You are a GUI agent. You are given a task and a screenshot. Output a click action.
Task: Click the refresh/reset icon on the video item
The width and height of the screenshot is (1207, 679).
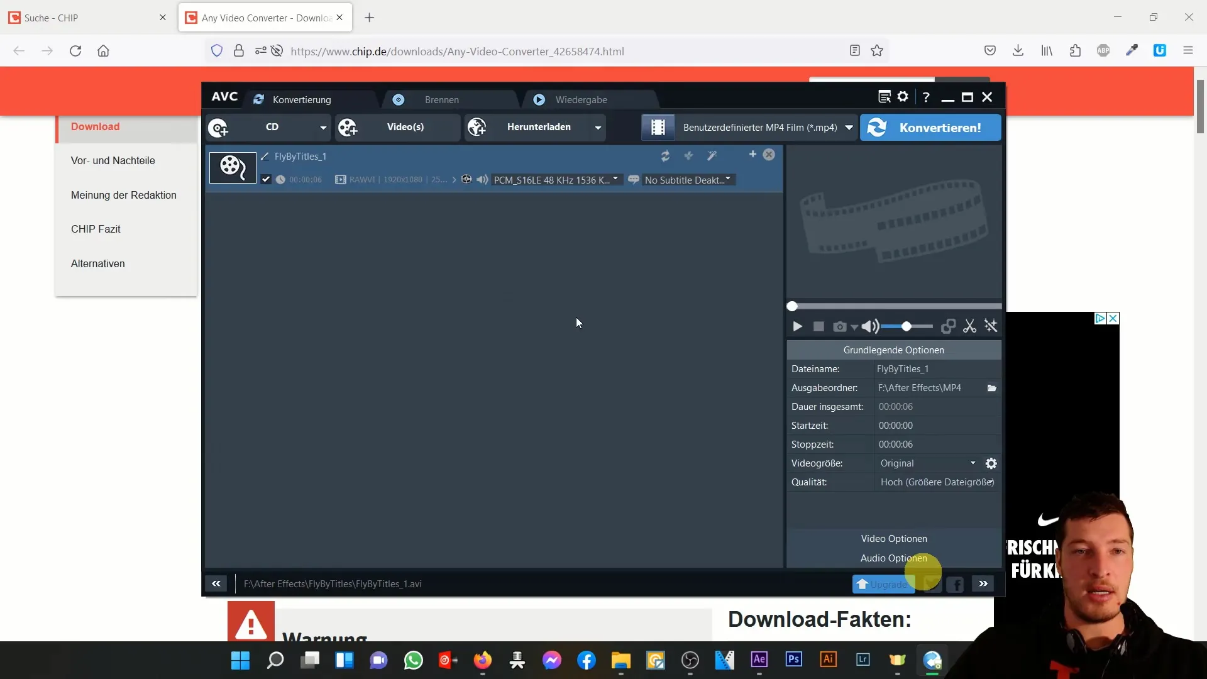pyautogui.click(x=665, y=156)
